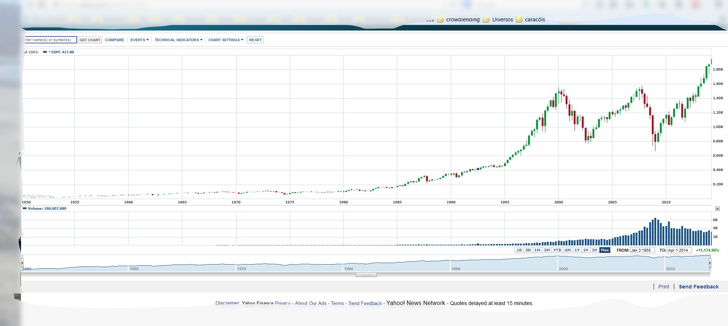Viewport: 728px width, 326px height.
Task: Open the Diversos bookmark folder
Action: (498, 20)
